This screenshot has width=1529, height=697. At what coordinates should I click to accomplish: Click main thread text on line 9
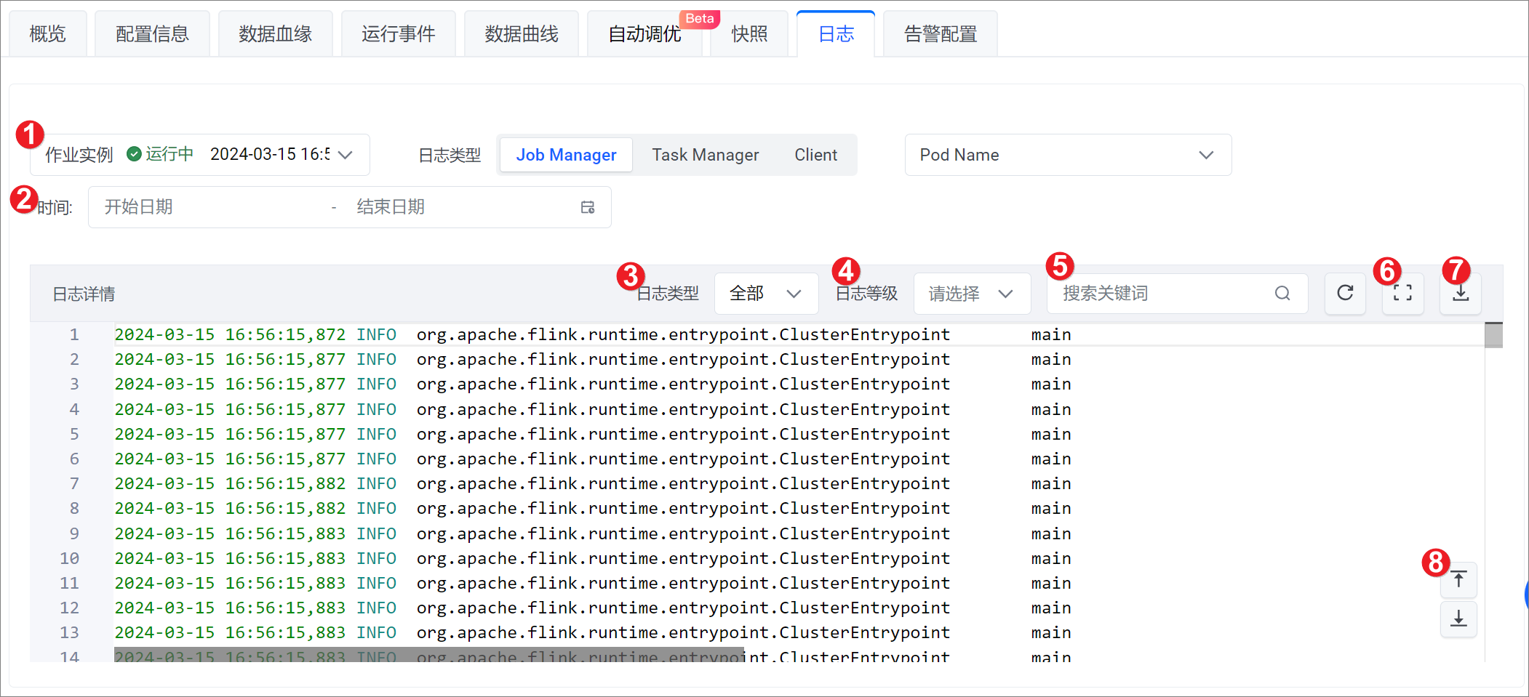[1051, 533]
